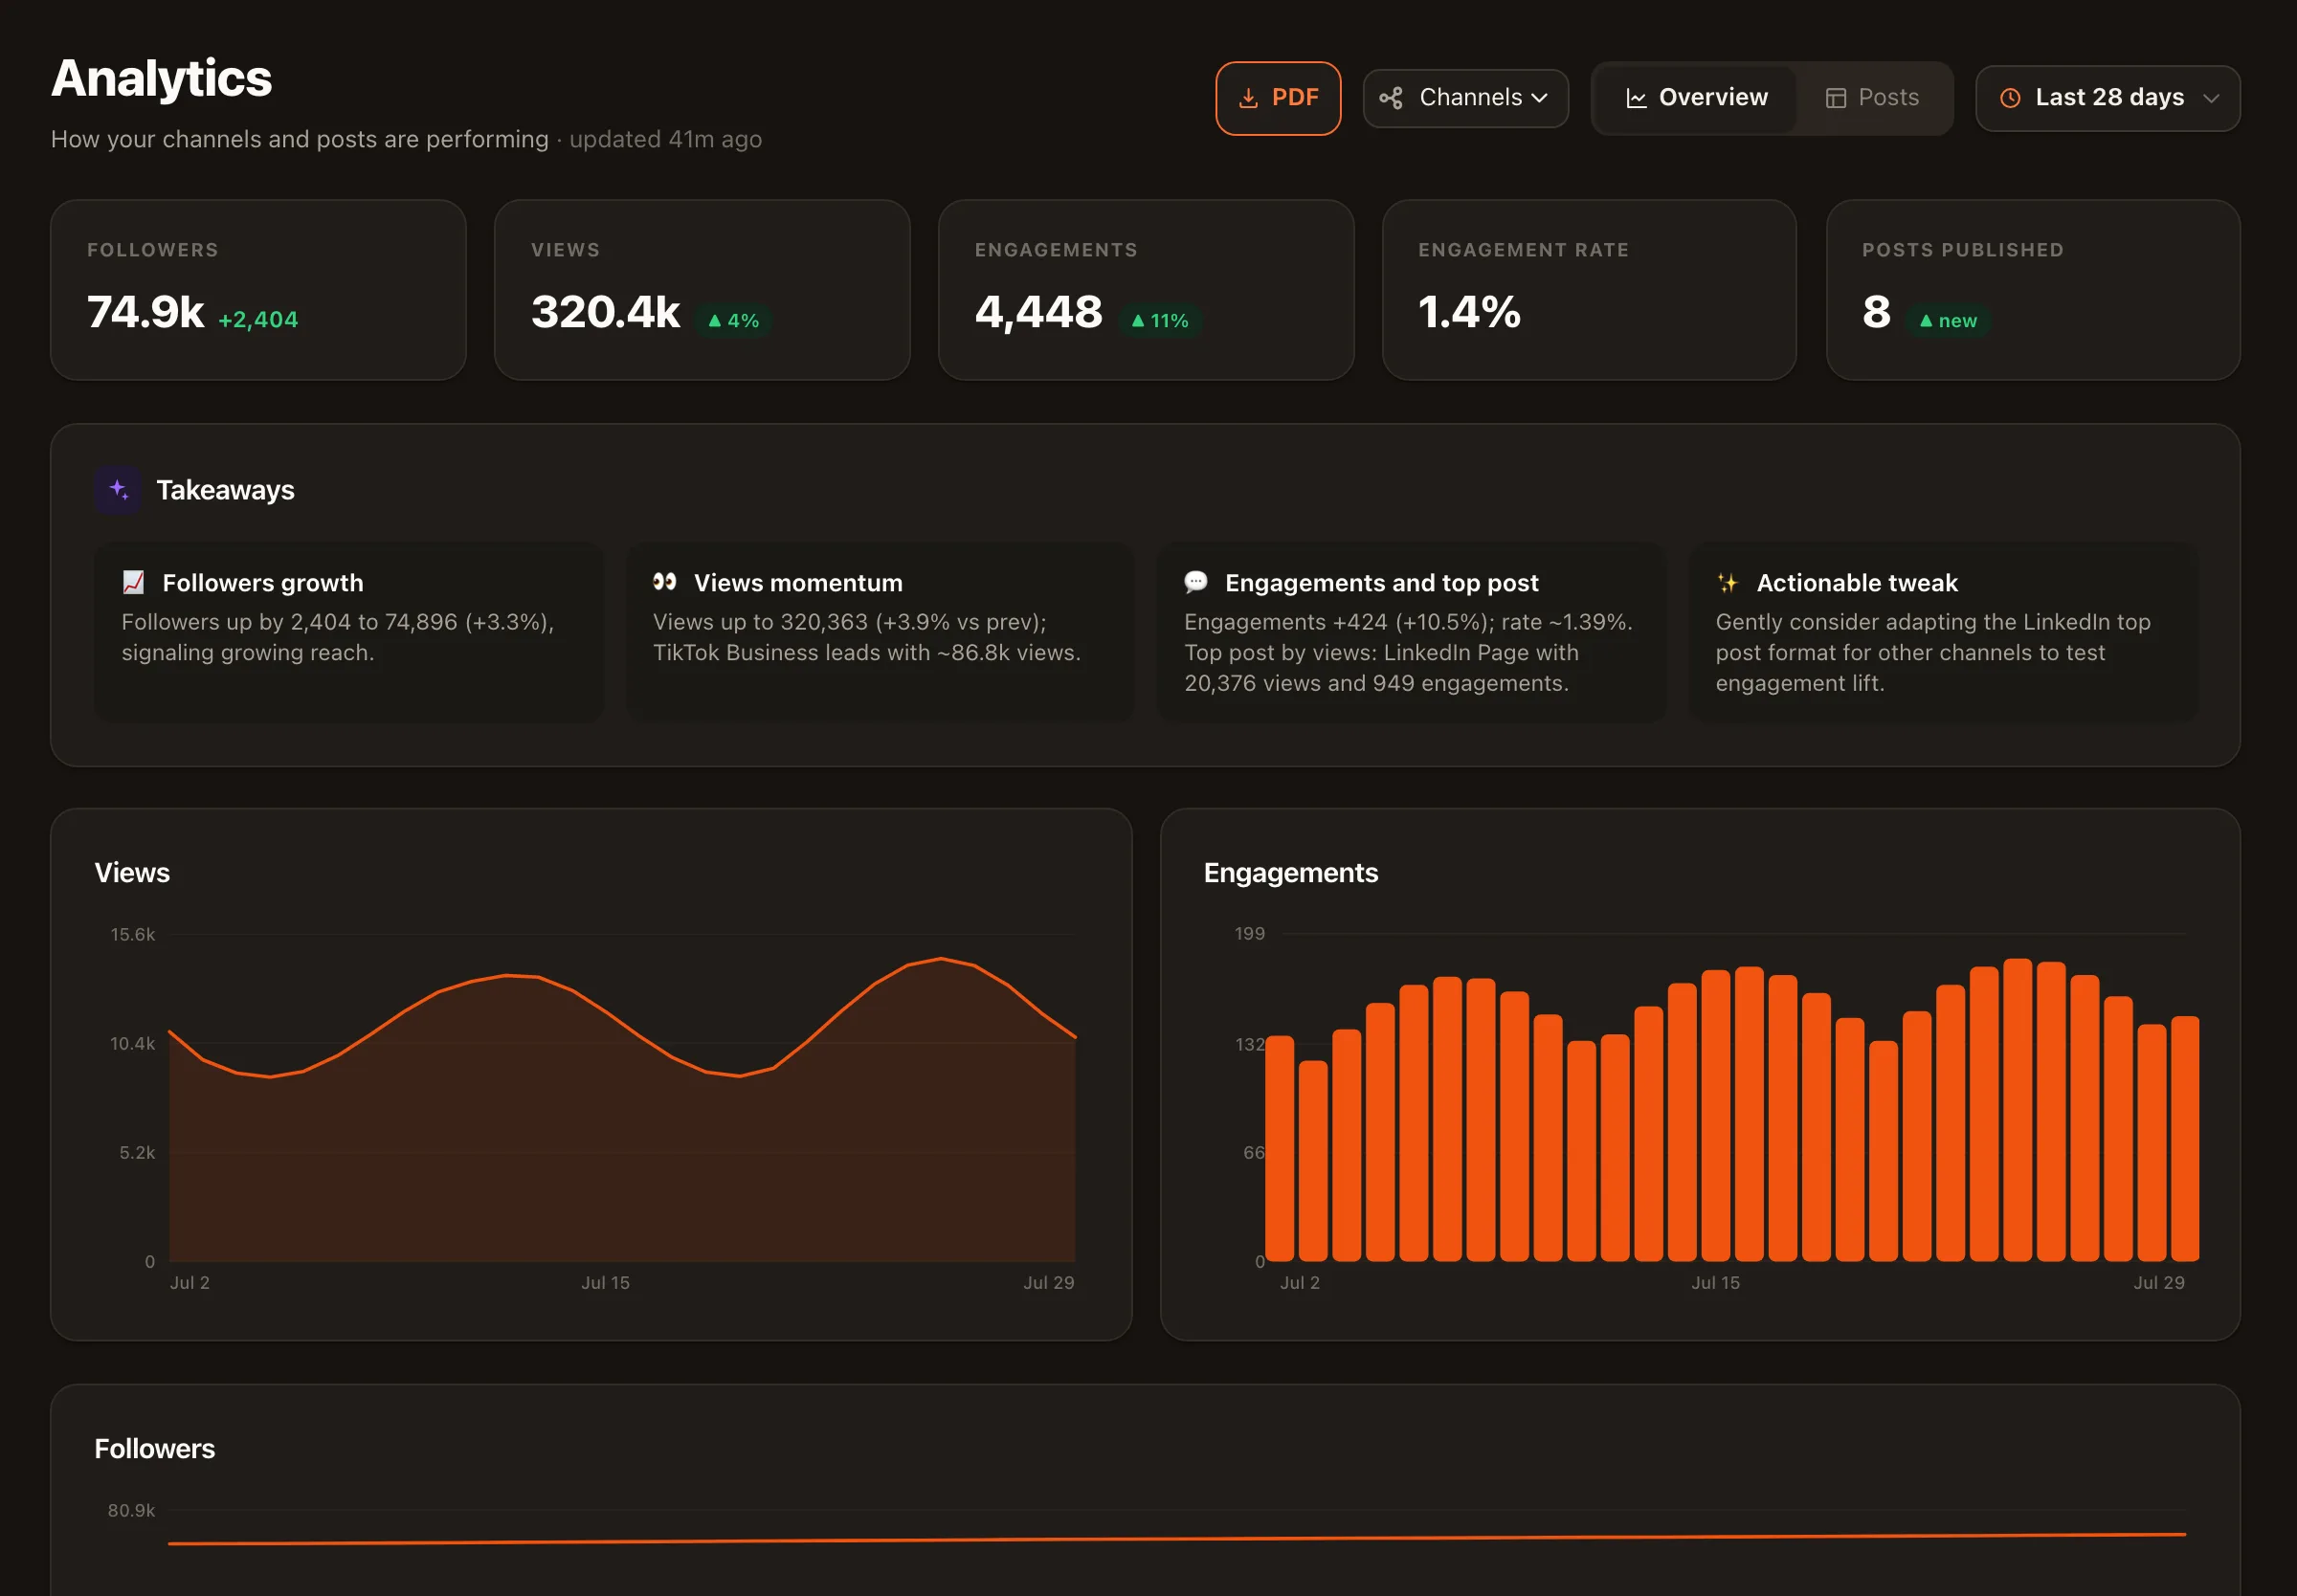Select the Views 320.4k stat card
This screenshot has width=2297, height=1596.
coord(702,290)
